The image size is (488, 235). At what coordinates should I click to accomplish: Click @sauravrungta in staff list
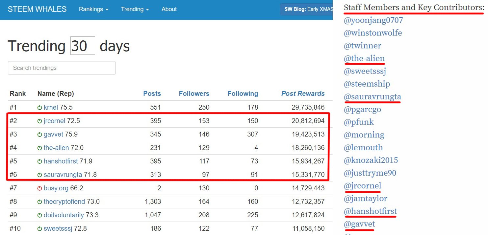(x=372, y=97)
